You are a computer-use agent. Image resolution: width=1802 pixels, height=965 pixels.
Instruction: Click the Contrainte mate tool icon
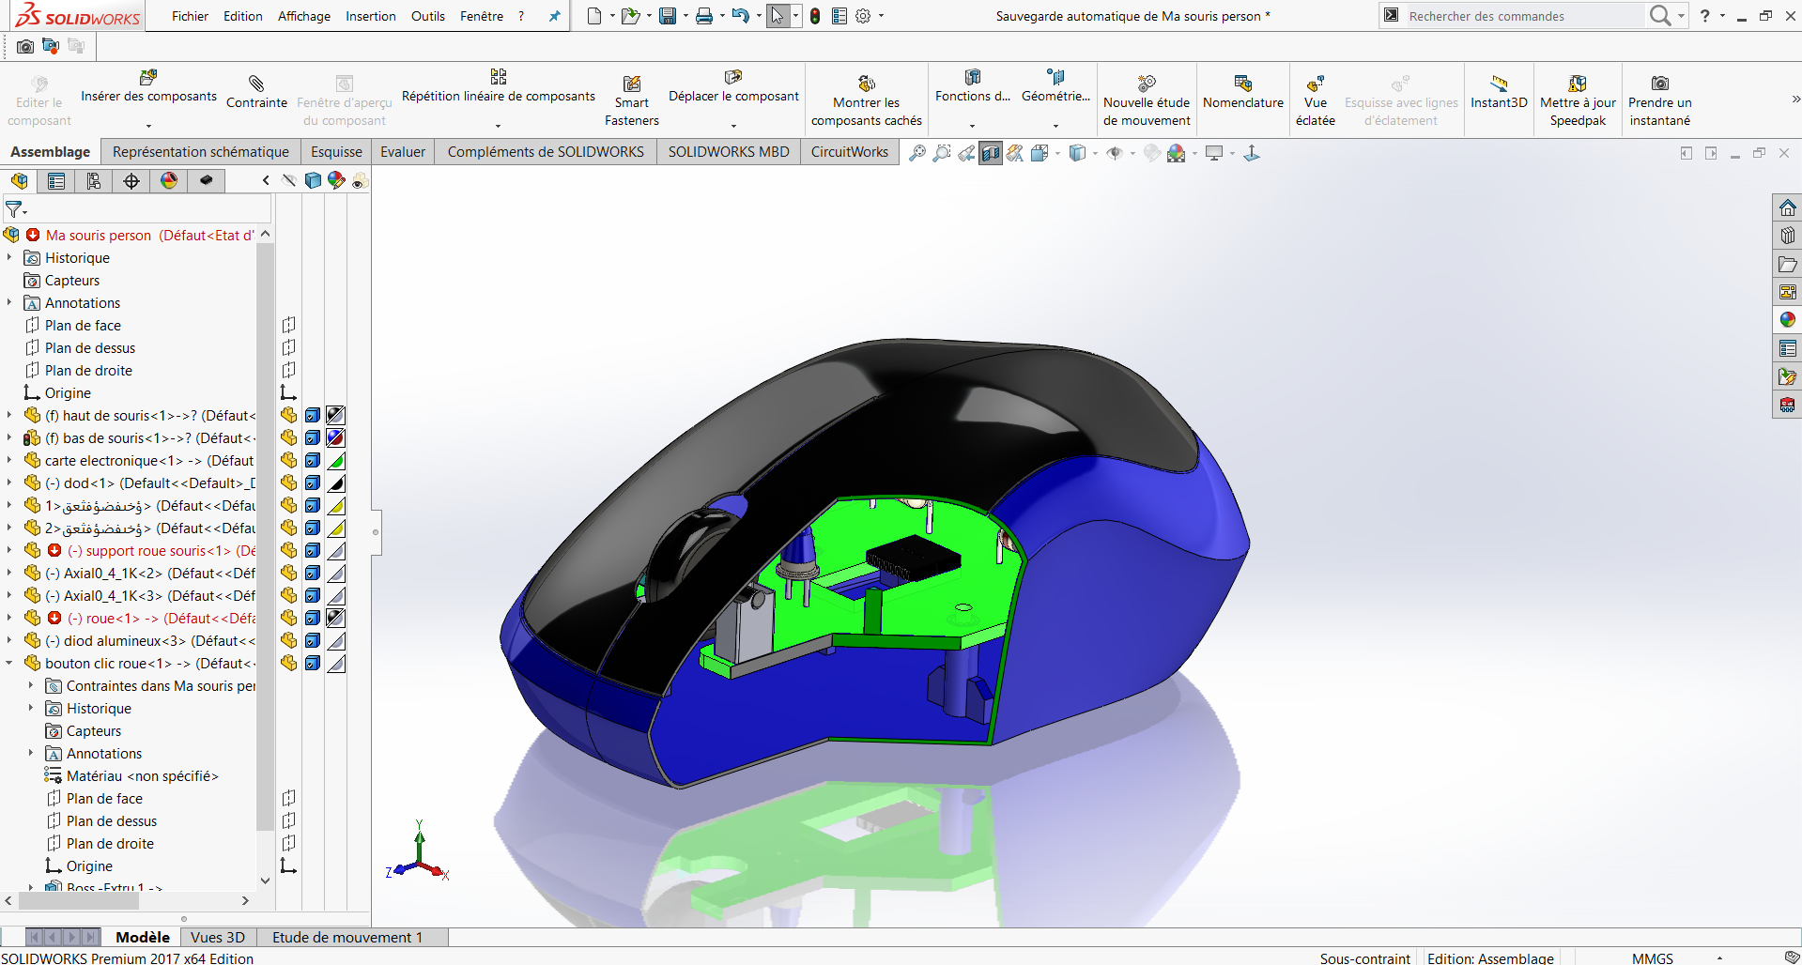click(x=256, y=84)
